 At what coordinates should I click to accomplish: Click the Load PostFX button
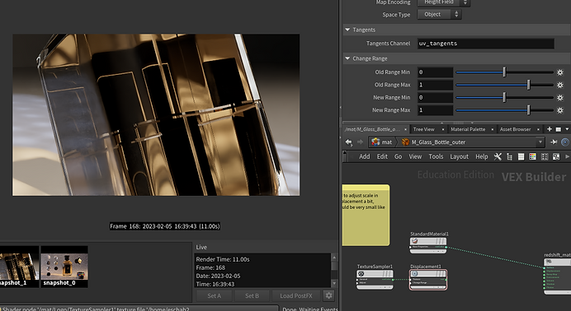coord(296,295)
